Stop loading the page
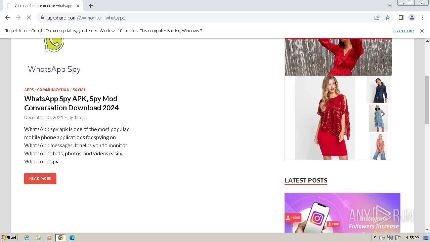The image size is (430, 242). coord(29,17)
